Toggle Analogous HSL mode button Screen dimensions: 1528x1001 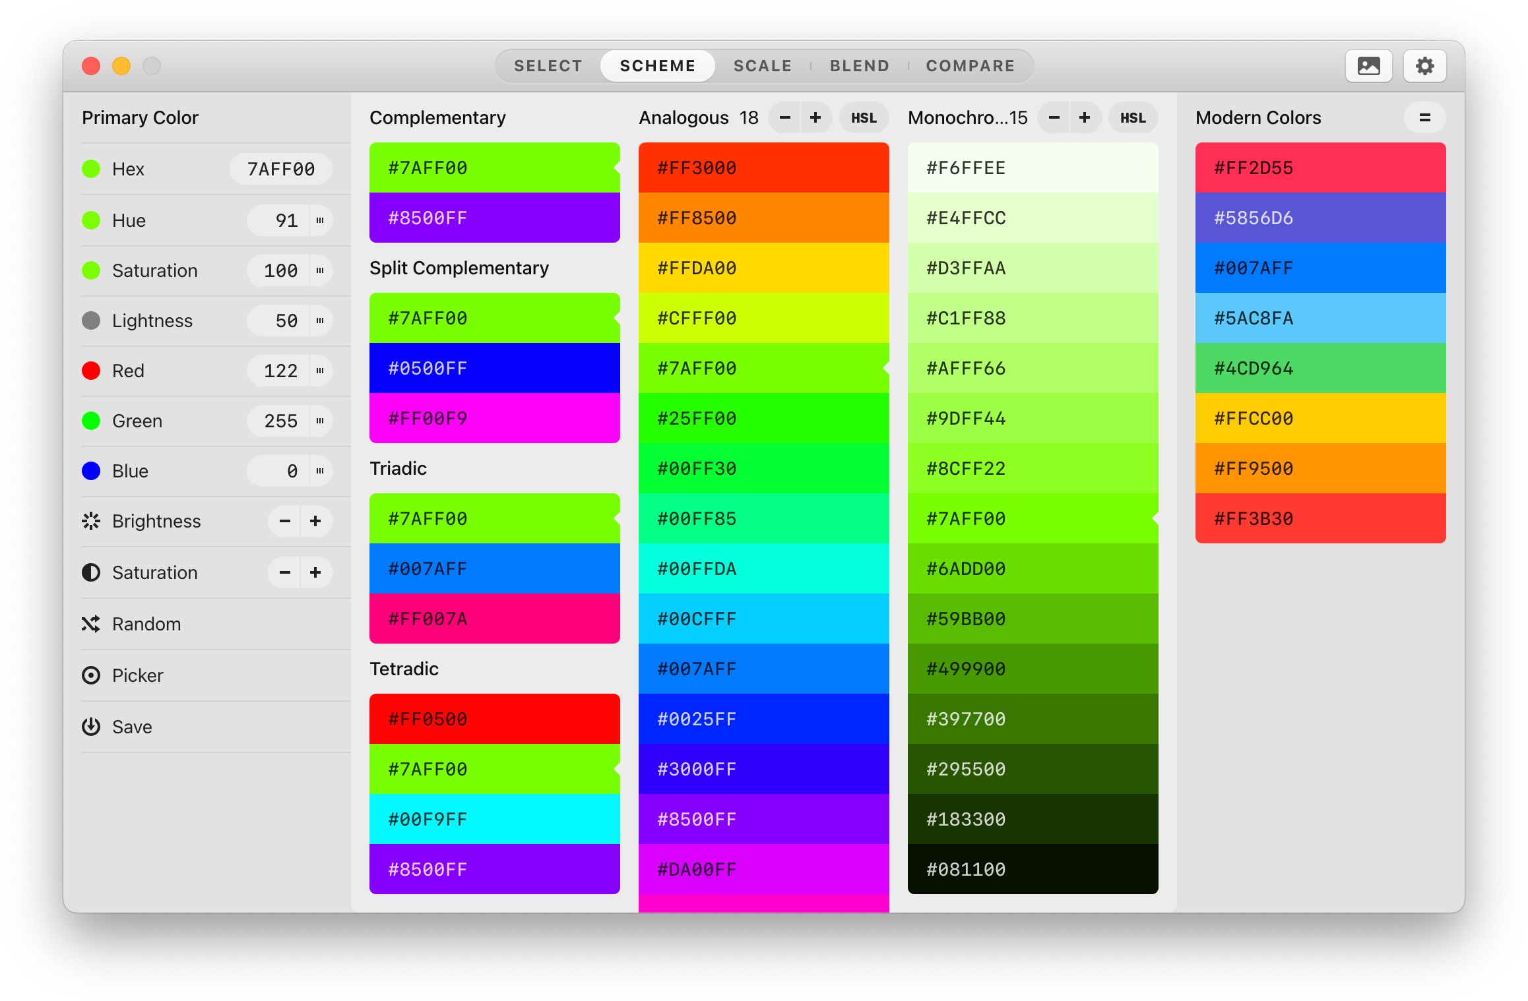coord(864,117)
